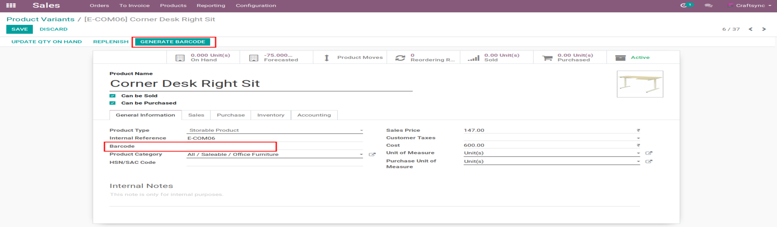The image size is (777, 227).
Task: Open the conversations chat bubble icon
Action: 708,5
